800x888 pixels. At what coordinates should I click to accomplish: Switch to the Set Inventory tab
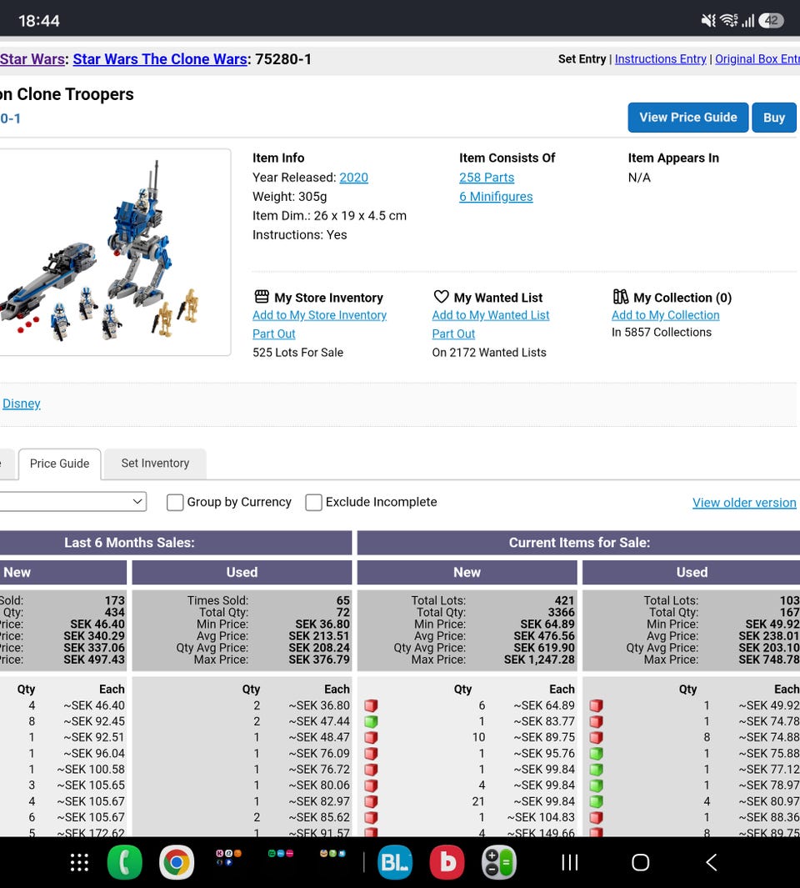(x=155, y=464)
